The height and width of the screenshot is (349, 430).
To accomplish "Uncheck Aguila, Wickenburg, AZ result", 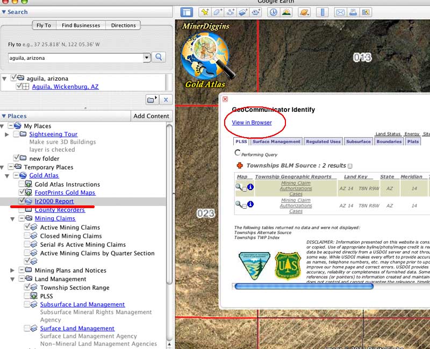I will click(19, 86).
